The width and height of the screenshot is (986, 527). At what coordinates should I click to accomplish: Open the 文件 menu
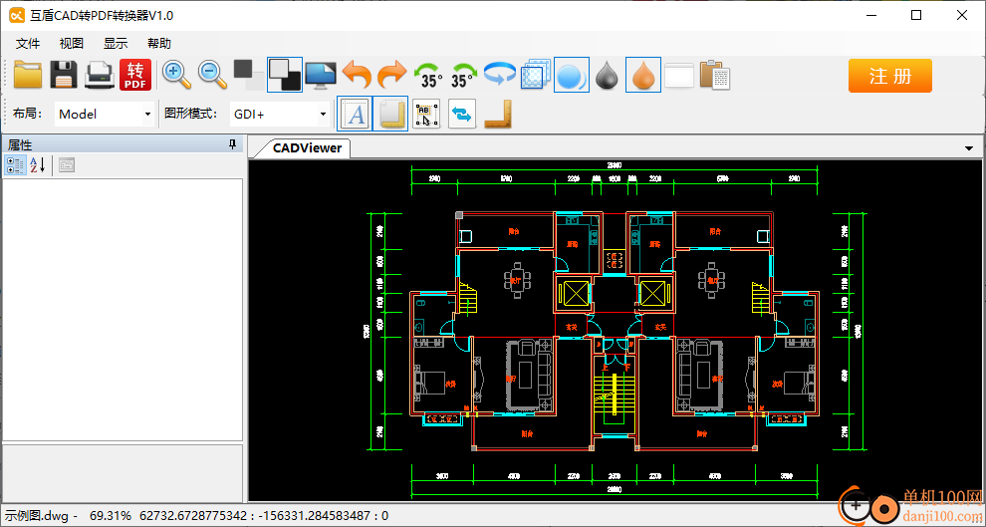(28, 44)
